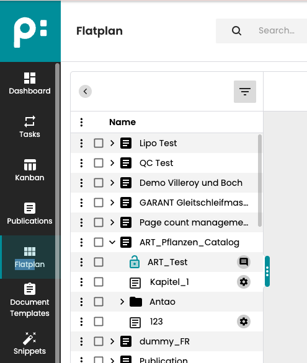The width and height of the screenshot is (307, 363).
Task: Go to the Kanban board
Action: pyautogui.click(x=30, y=170)
